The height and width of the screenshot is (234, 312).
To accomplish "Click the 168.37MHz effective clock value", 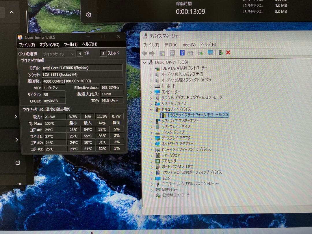I will [x=112, y=88].
